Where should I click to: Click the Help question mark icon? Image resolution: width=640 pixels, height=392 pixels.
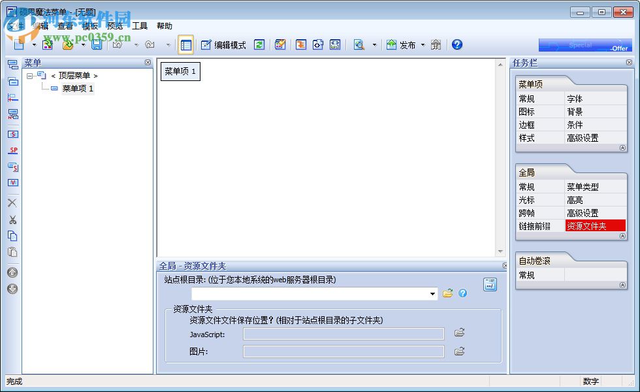click(x=456, y=44)
